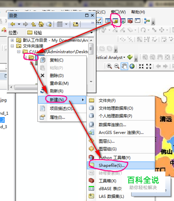Select the Zoom Out tool

[x=117, y=66]
